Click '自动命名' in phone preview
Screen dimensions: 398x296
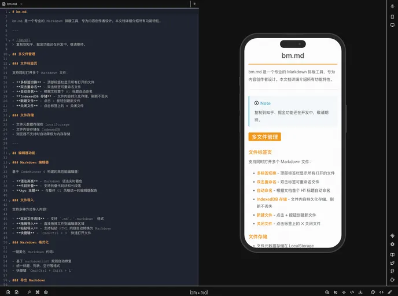[x=264, y=190]
